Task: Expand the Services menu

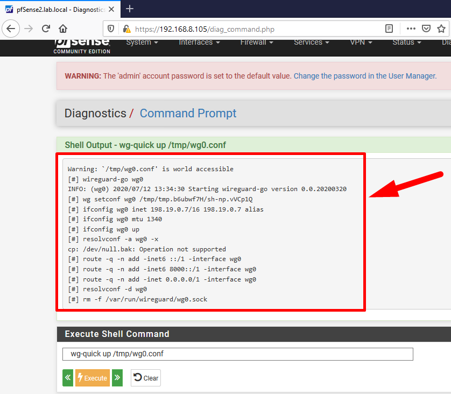Action: [312, 43]
